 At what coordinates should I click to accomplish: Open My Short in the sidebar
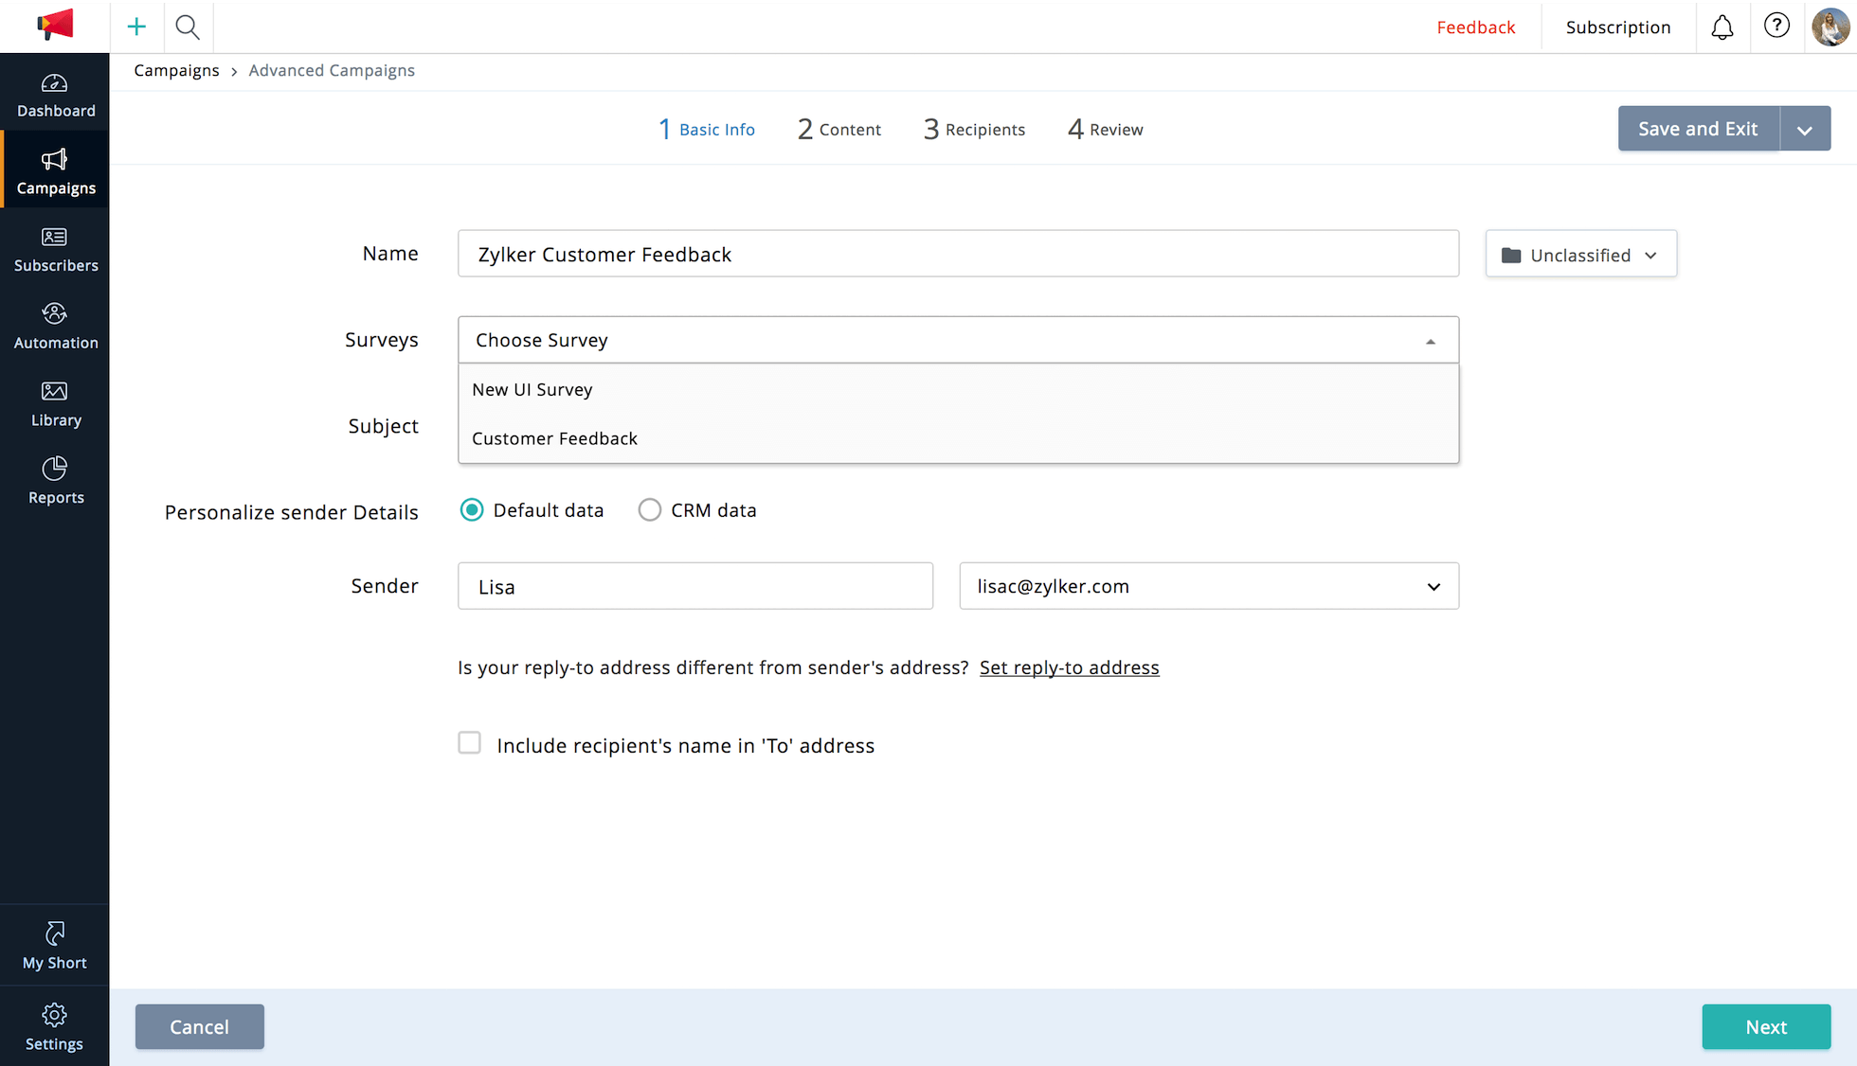(x=55, y=946)
